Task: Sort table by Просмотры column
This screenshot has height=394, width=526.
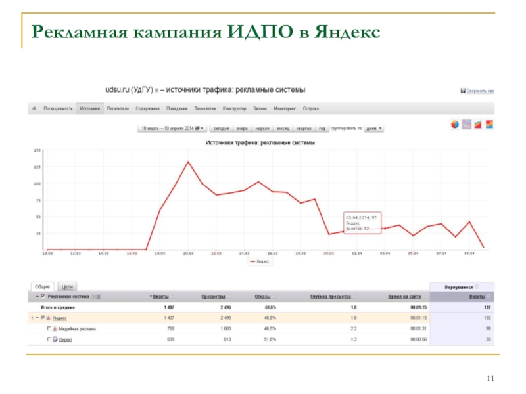Action: point(213,297)
